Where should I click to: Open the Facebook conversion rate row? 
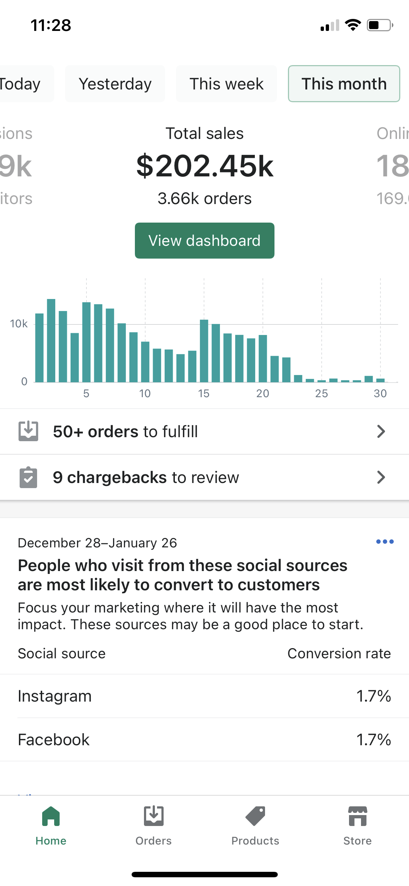click(x=205, y=739)
